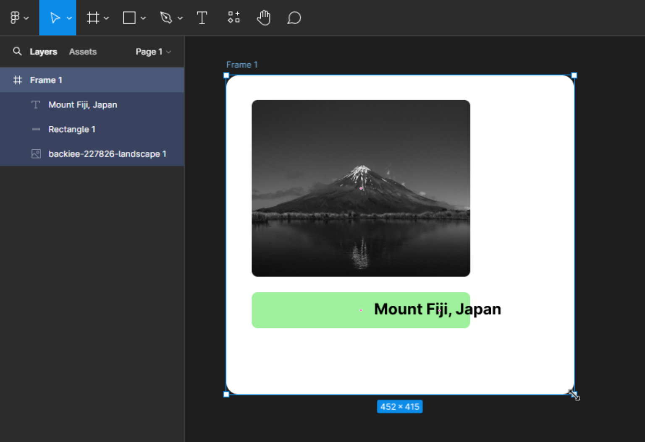Image resolution: width=645 pixels, height=442 pixels.
Task: Expand the Move tool options chevron
Action: [x=69, y=18]
